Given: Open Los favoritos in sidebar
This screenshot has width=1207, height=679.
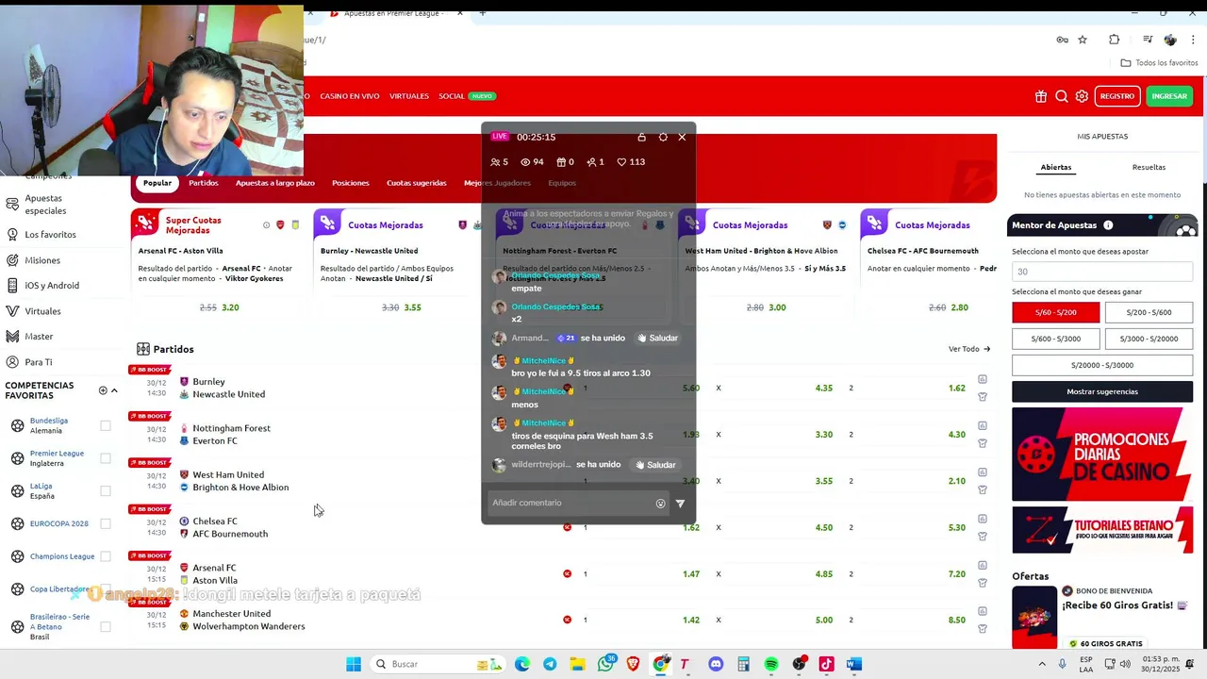Looking at the screenshot, I should [x=50, y=234].
